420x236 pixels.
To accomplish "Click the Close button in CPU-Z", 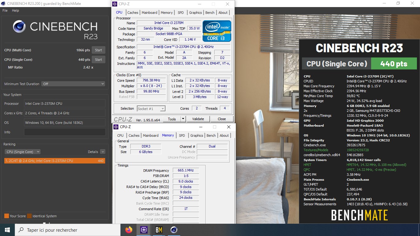I will 222,119.
